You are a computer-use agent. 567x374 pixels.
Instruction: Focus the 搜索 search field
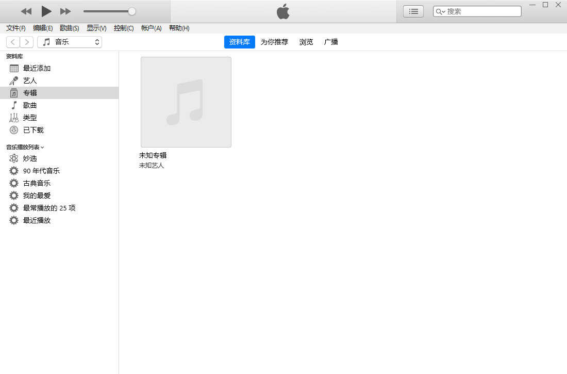(477, 11)
